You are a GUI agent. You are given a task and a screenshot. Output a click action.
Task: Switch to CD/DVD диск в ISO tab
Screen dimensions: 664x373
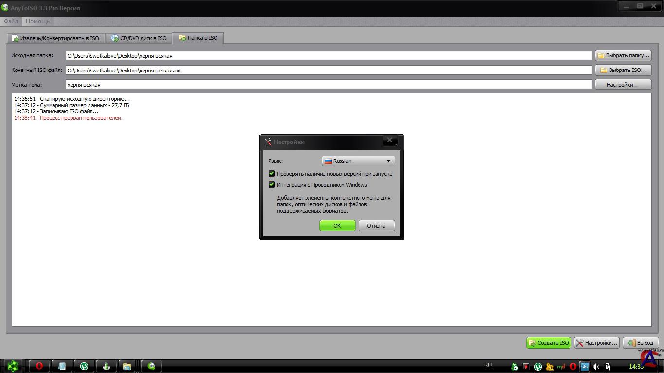[x=139, y=38]
